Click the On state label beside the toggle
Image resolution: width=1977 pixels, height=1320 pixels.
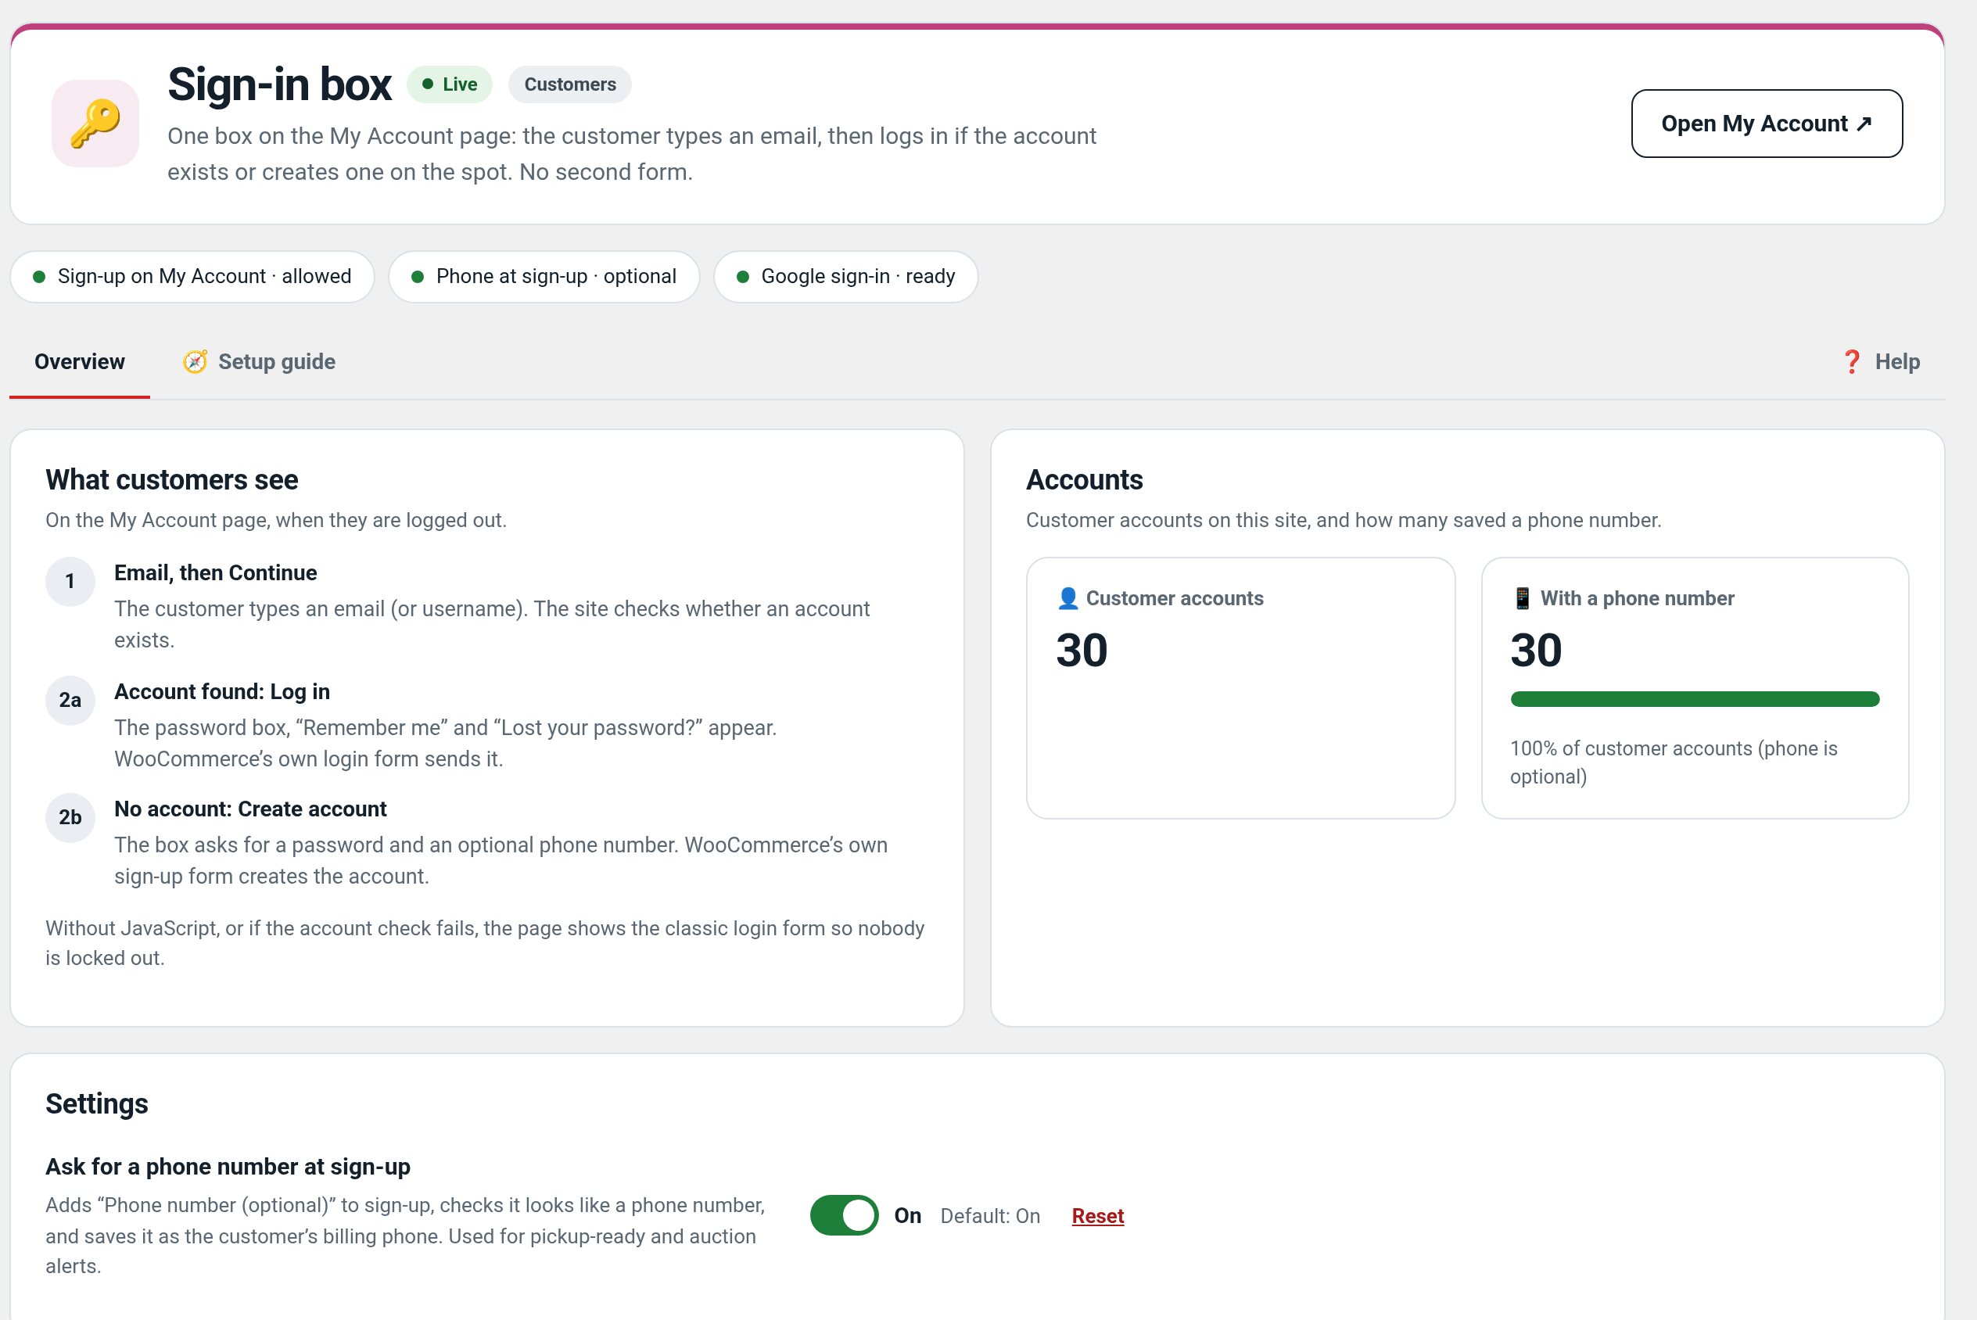908,1217
